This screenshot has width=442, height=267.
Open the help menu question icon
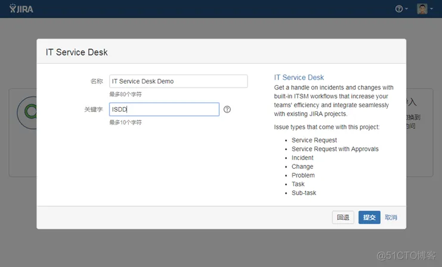tap(398, 9)
